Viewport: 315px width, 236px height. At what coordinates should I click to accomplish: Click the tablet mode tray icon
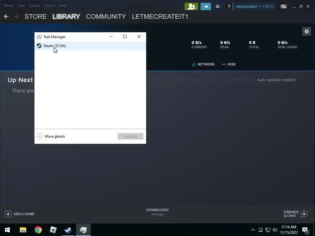pos(261,230)
